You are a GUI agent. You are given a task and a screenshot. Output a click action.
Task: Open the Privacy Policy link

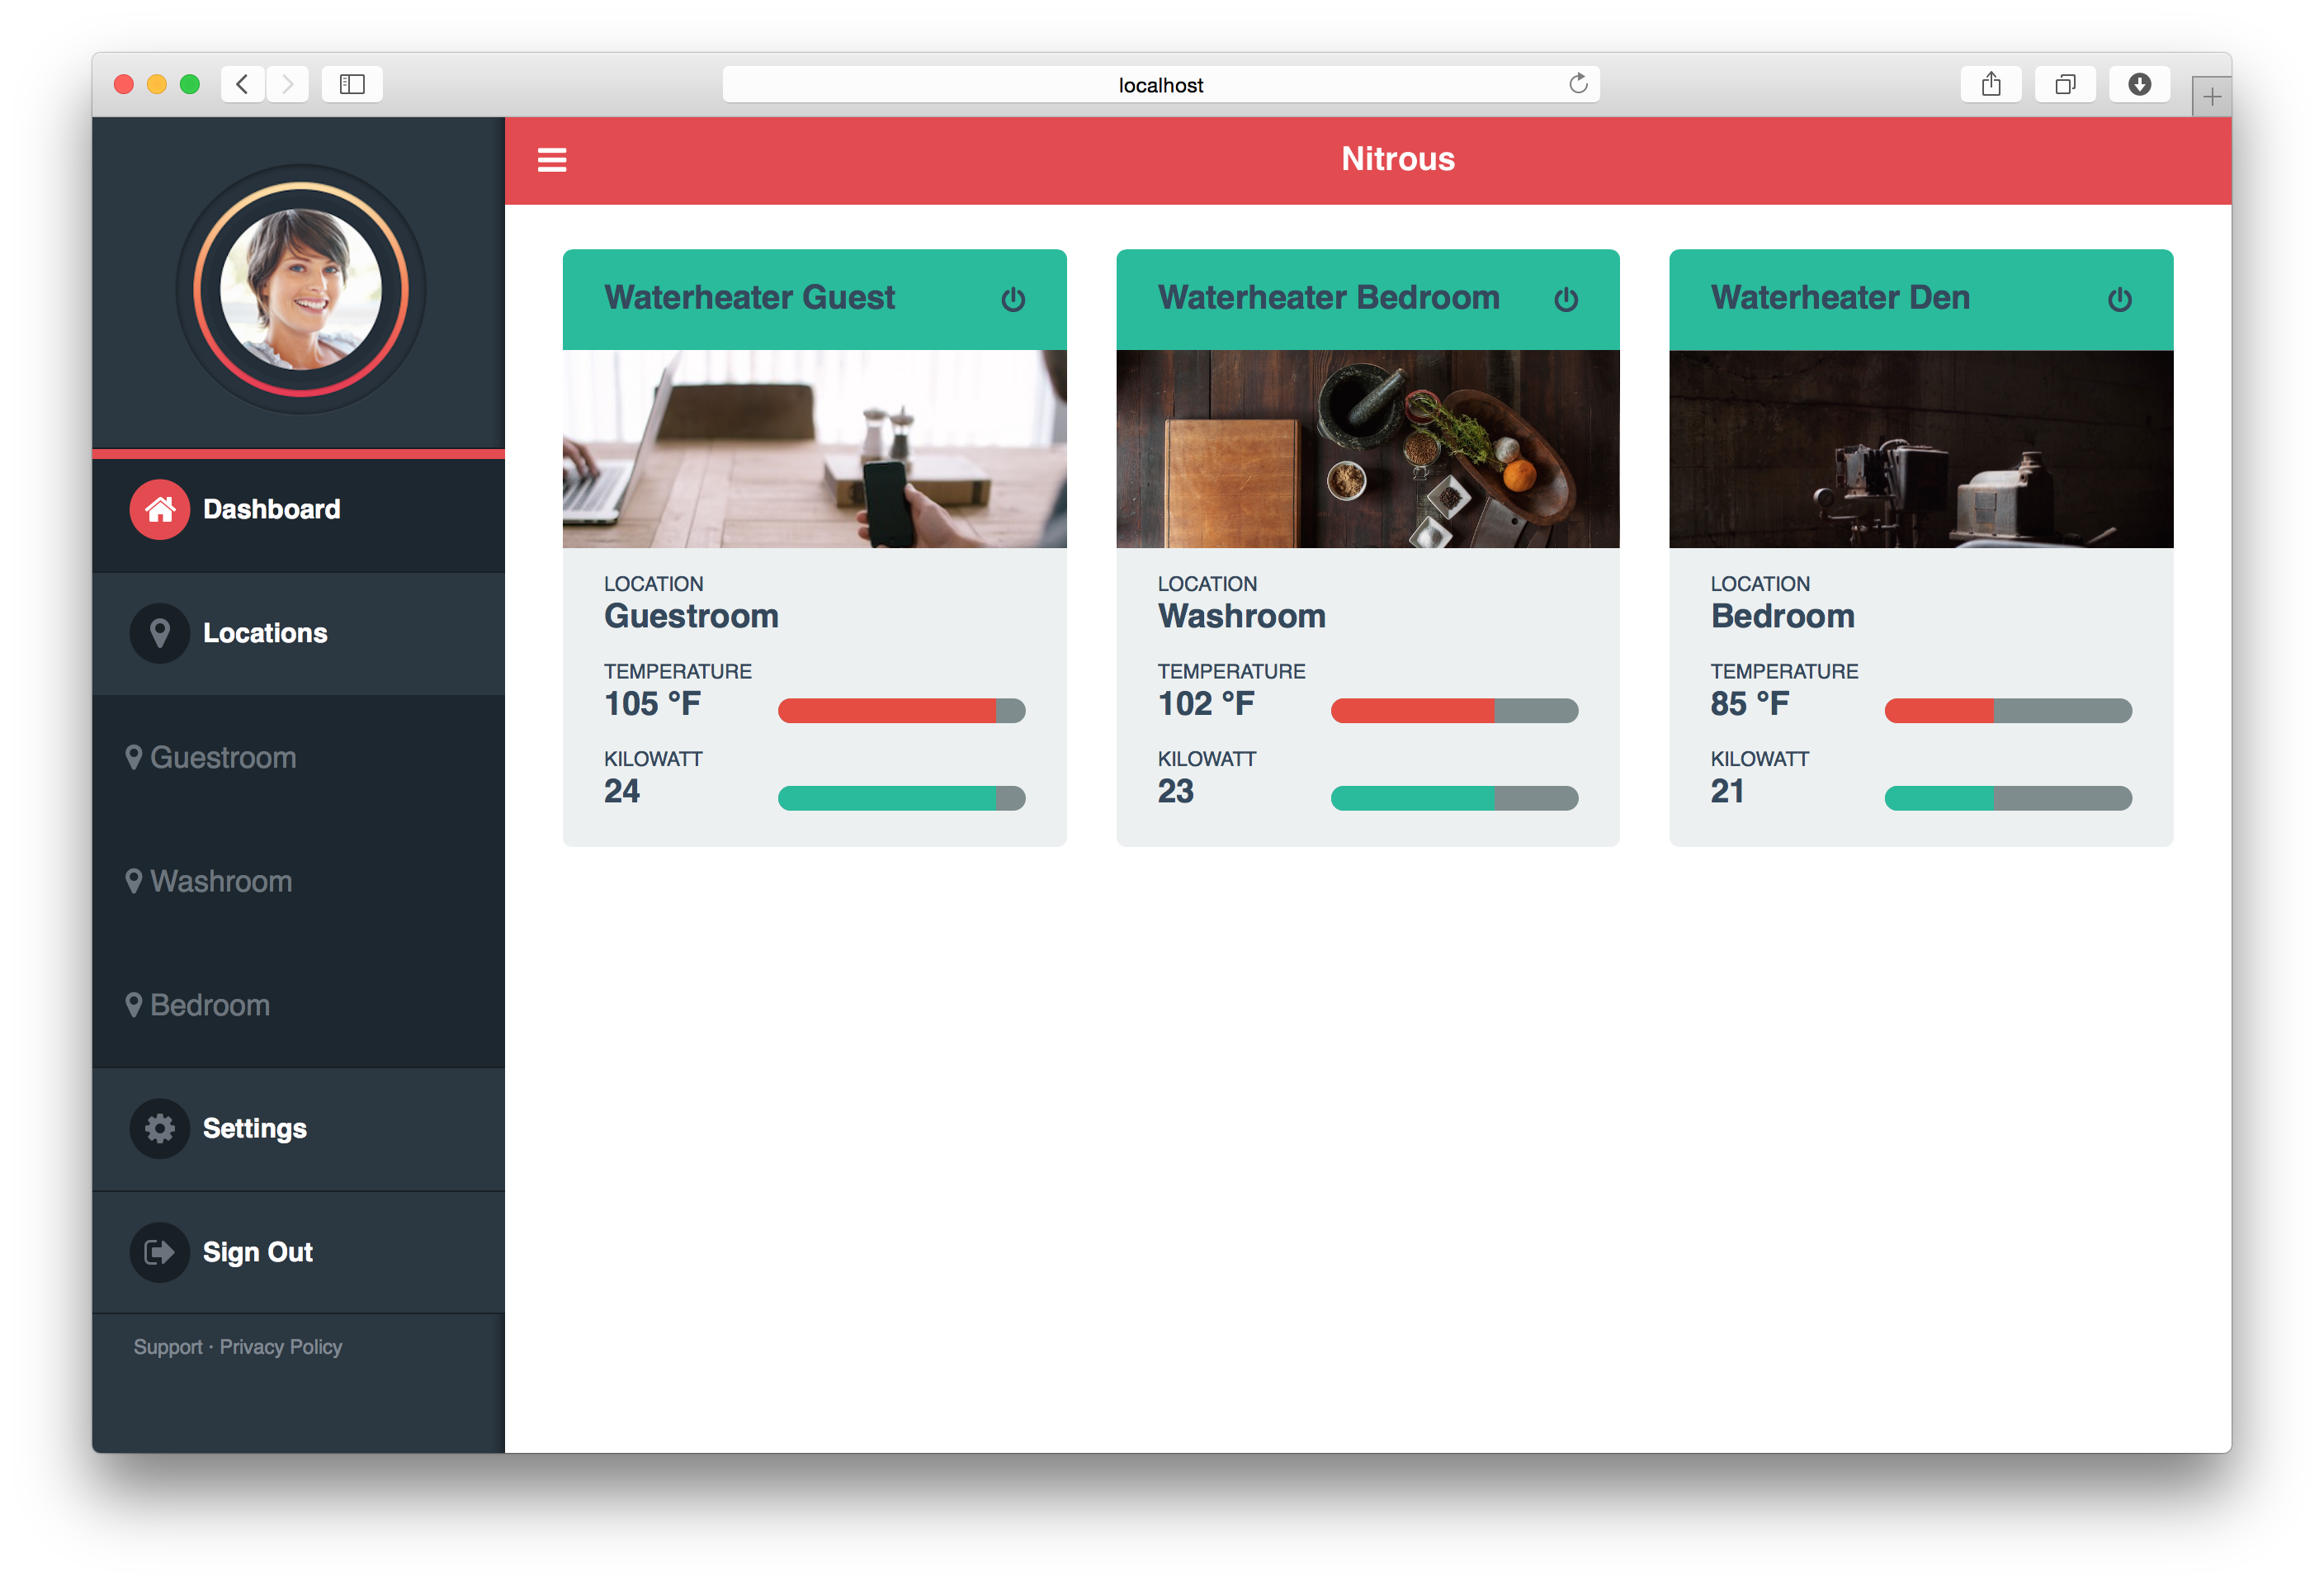coord(281,1347)
